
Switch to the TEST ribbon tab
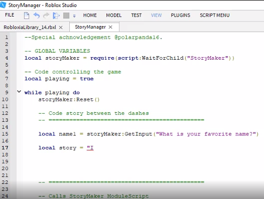(x=137, y=16)
